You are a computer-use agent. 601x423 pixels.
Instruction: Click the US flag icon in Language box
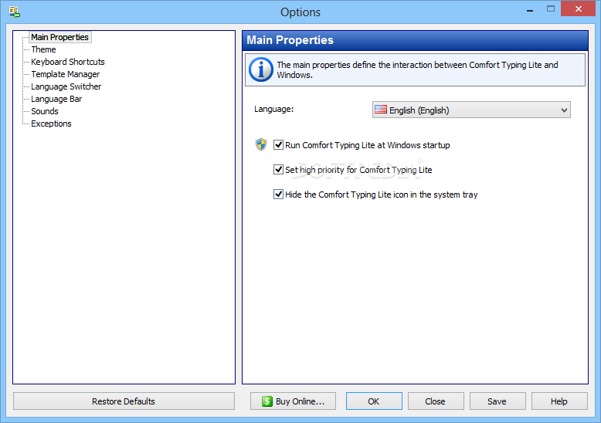click(x=381, y=110)
